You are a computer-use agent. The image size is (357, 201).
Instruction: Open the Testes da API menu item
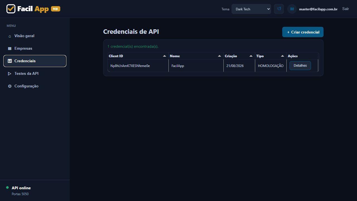[35, 74]
